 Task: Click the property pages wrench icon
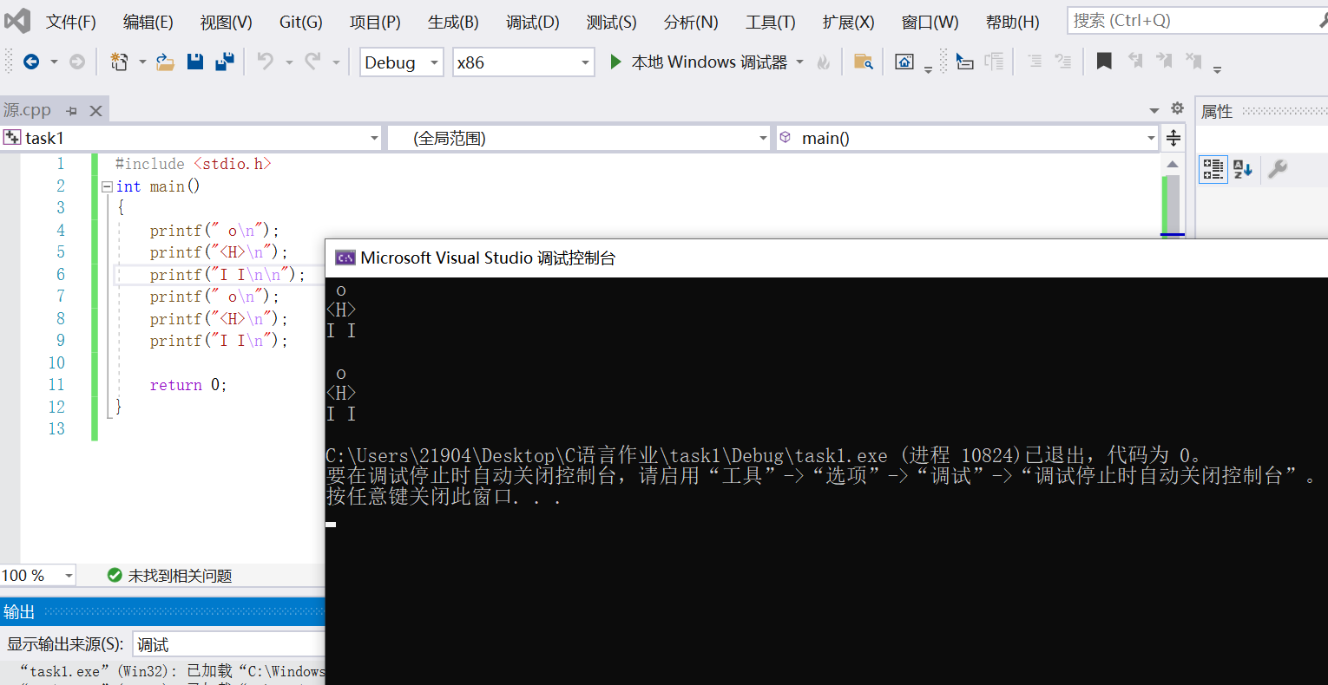tap(1277, 169)
